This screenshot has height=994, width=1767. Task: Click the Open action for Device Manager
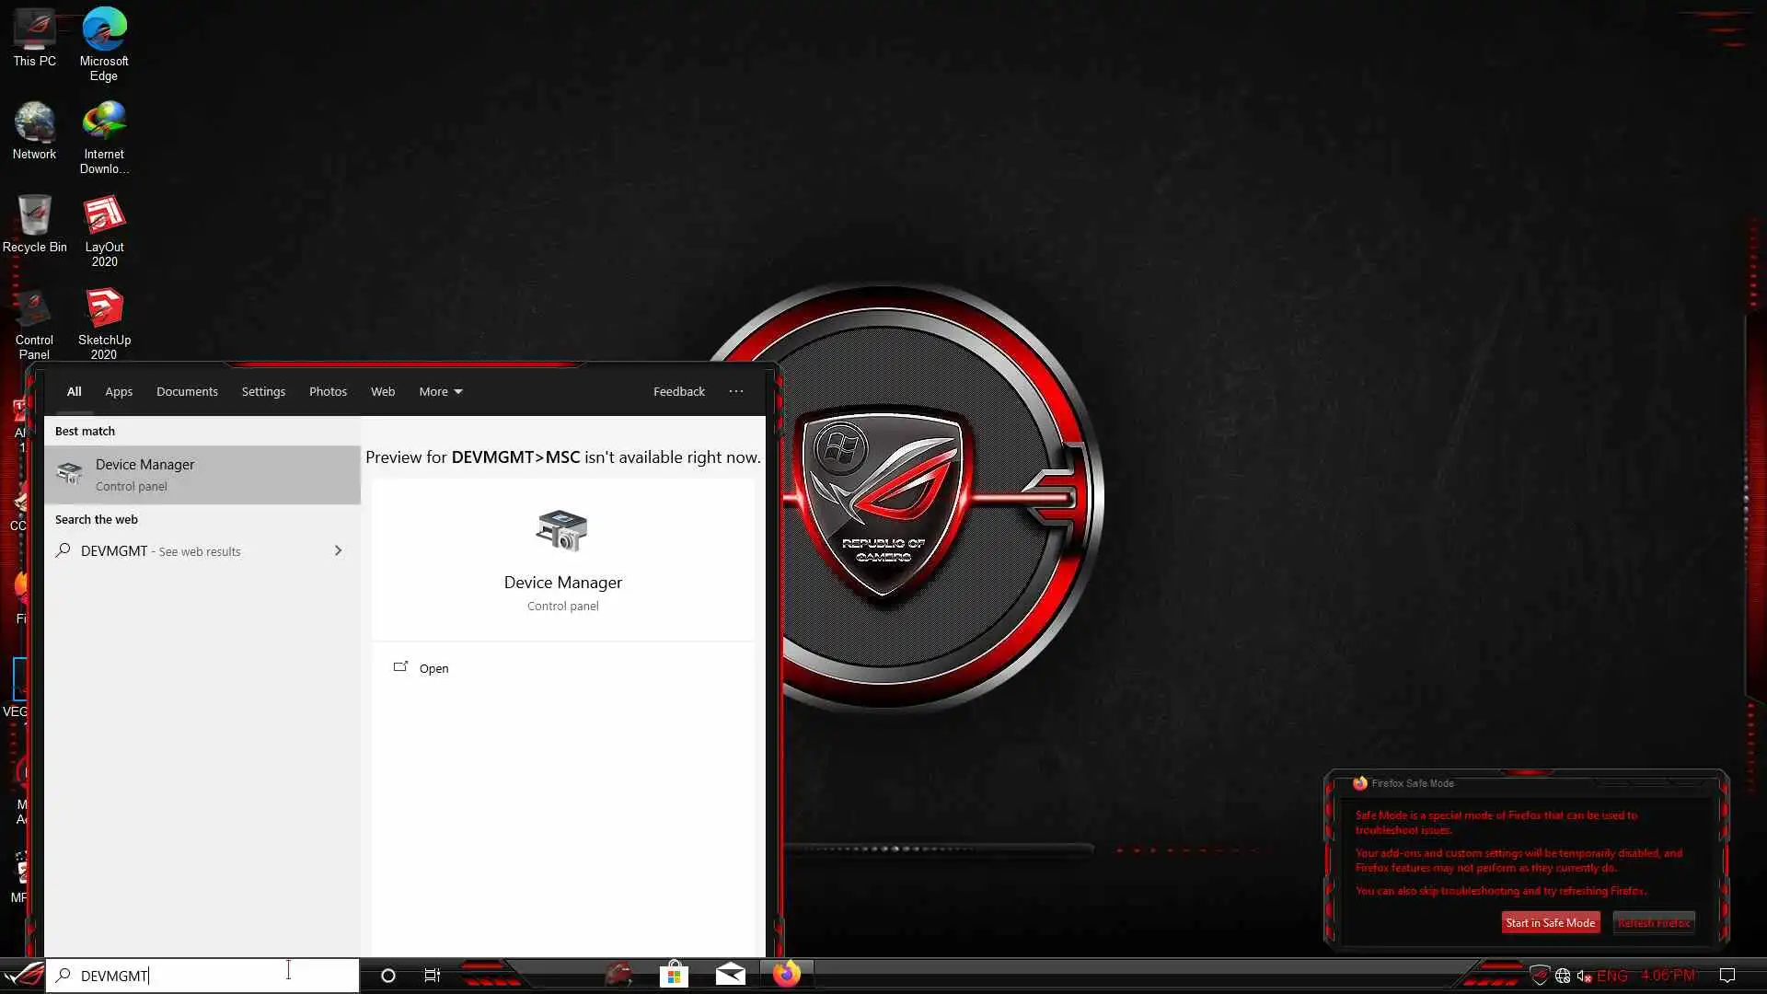pyautogui.click(x=433, y=668)
